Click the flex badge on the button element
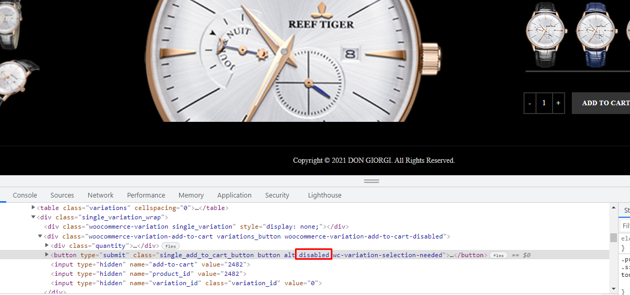This screenshot has width=630, height=295. tap(499, 255)
